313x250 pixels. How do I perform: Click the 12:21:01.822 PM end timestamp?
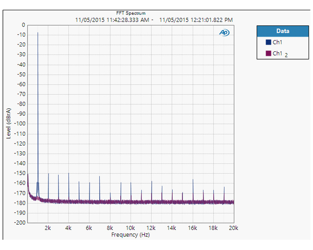[196, 20]
